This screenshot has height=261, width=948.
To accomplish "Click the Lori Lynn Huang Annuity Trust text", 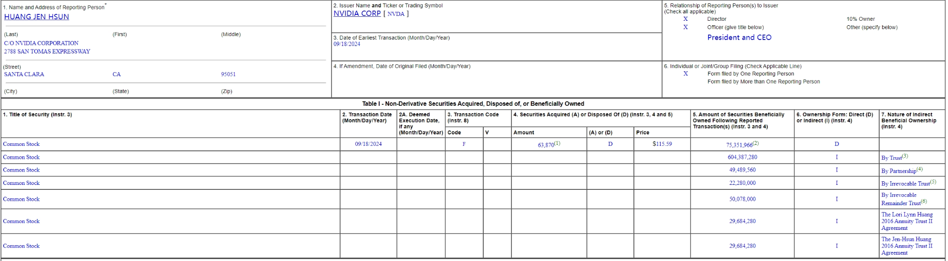I will [x=907, y=221].
